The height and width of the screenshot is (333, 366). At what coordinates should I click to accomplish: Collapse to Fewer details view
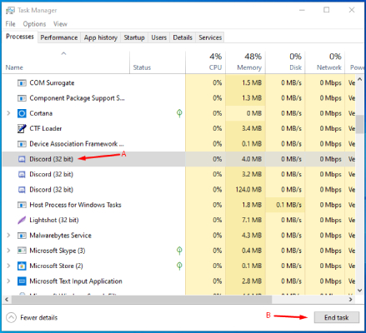click(x=32, y=317)
